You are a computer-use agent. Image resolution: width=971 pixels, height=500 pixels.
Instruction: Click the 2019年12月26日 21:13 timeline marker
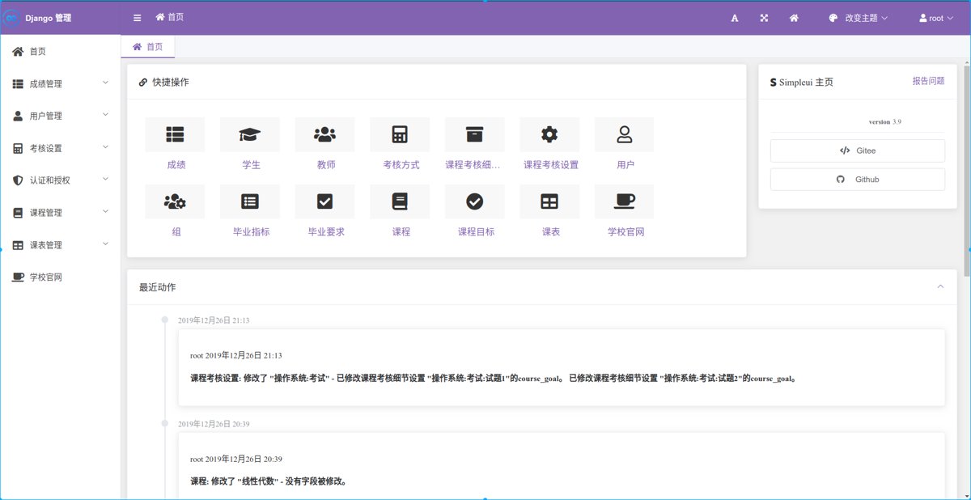pos(164,320)
